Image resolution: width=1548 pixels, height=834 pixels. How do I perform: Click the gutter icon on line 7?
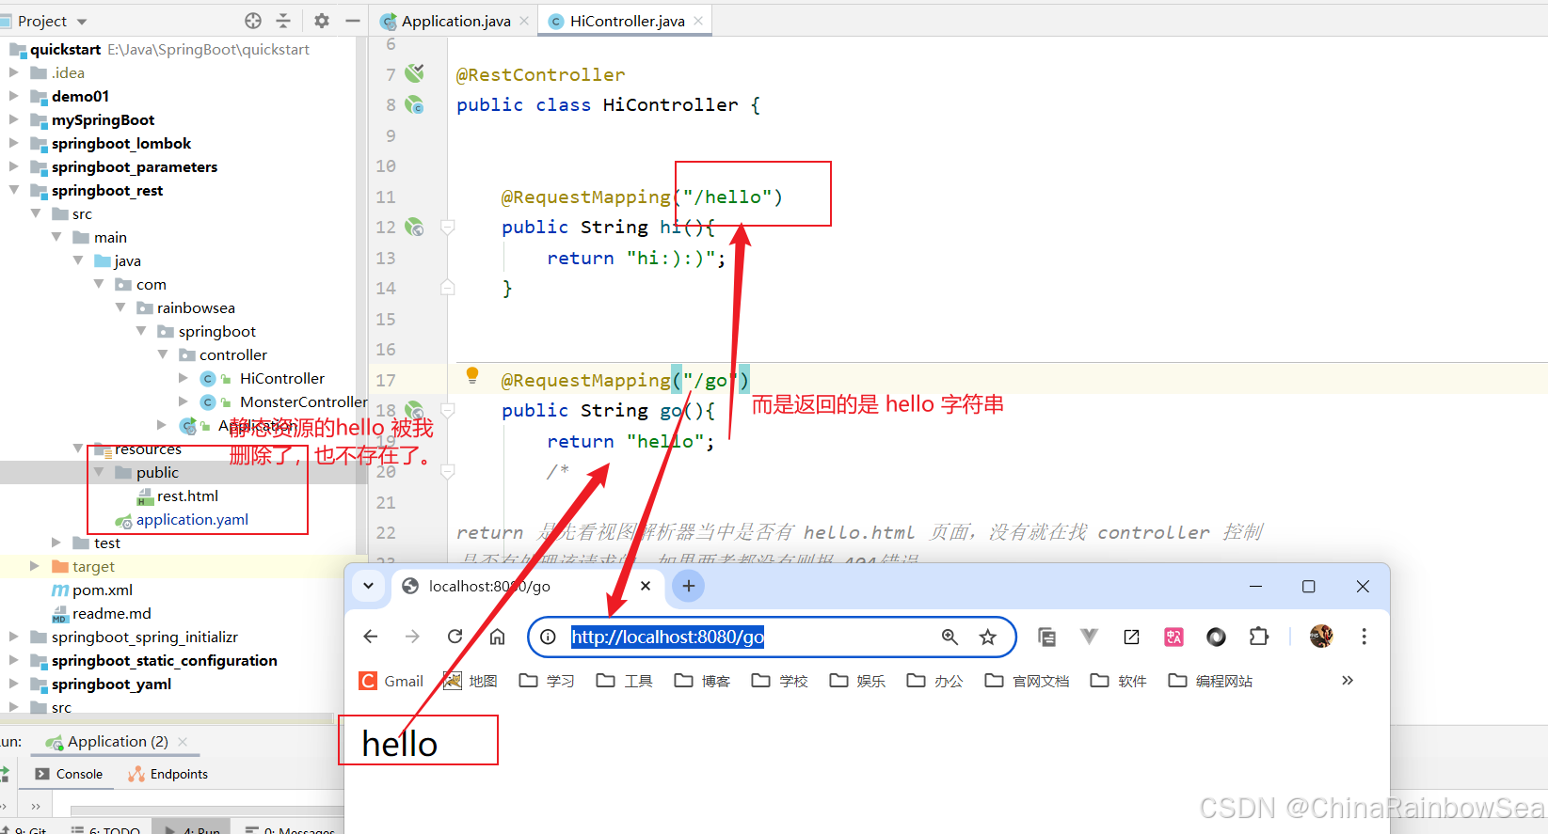coord(414,73)
